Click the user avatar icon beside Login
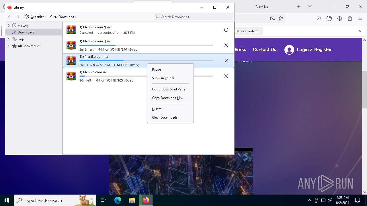Screen dimensions: 367x206 [x=289, y=50]
